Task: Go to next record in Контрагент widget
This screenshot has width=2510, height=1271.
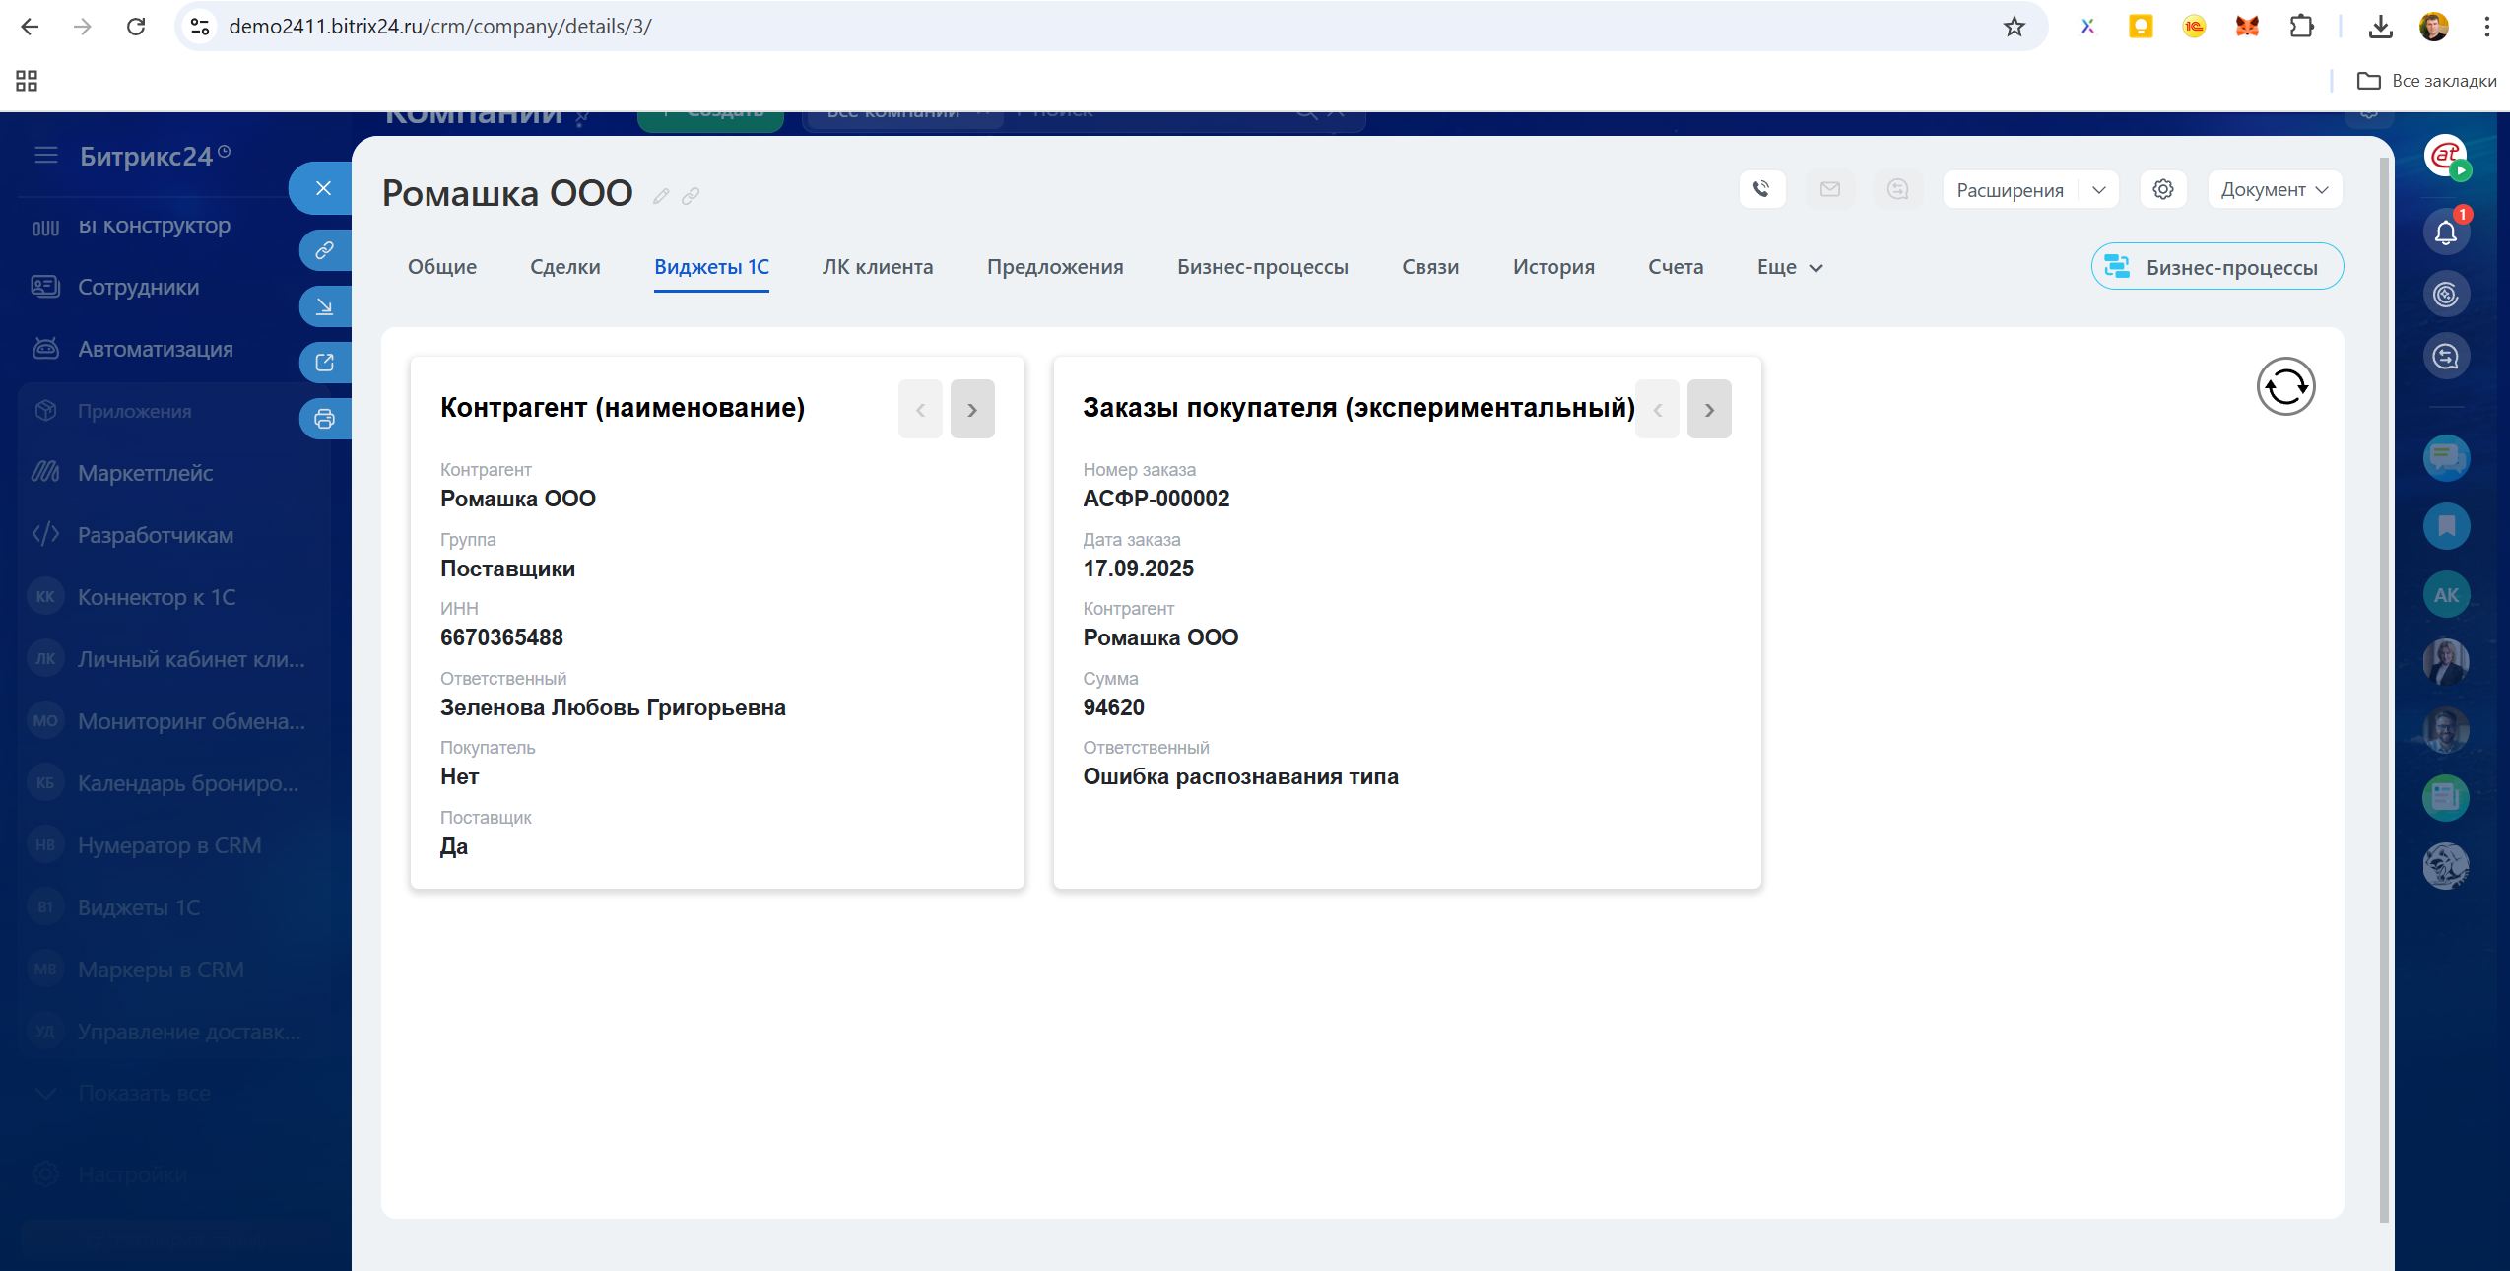Action: (971, 409)
